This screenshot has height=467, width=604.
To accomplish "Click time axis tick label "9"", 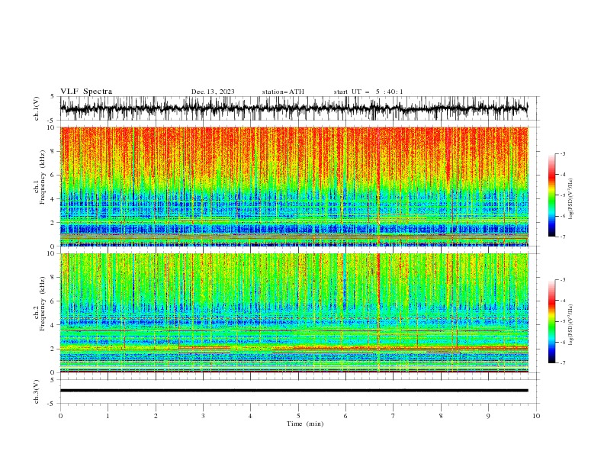I will (488, 416).
